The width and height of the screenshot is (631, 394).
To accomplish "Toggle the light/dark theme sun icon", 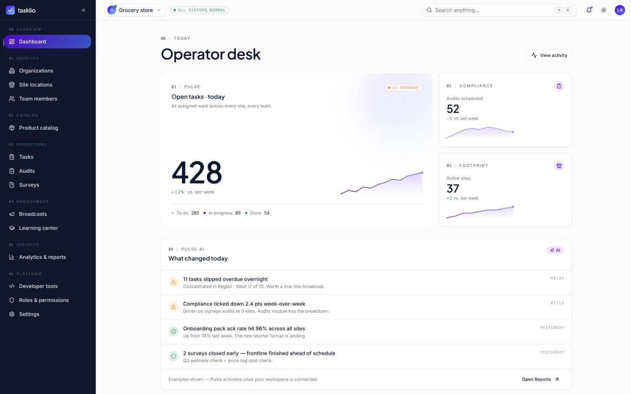I will [x=604, y=10].
